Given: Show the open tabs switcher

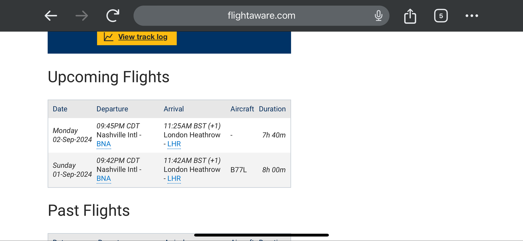Looking at the screenshot, I should click(x=441, y=16).
